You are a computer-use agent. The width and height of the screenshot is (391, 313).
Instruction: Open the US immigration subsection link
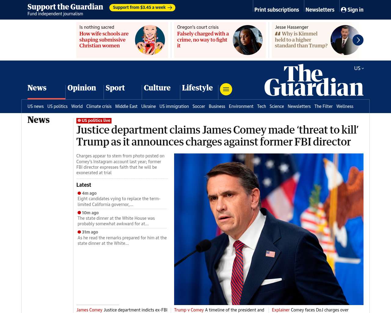(174, 106)
